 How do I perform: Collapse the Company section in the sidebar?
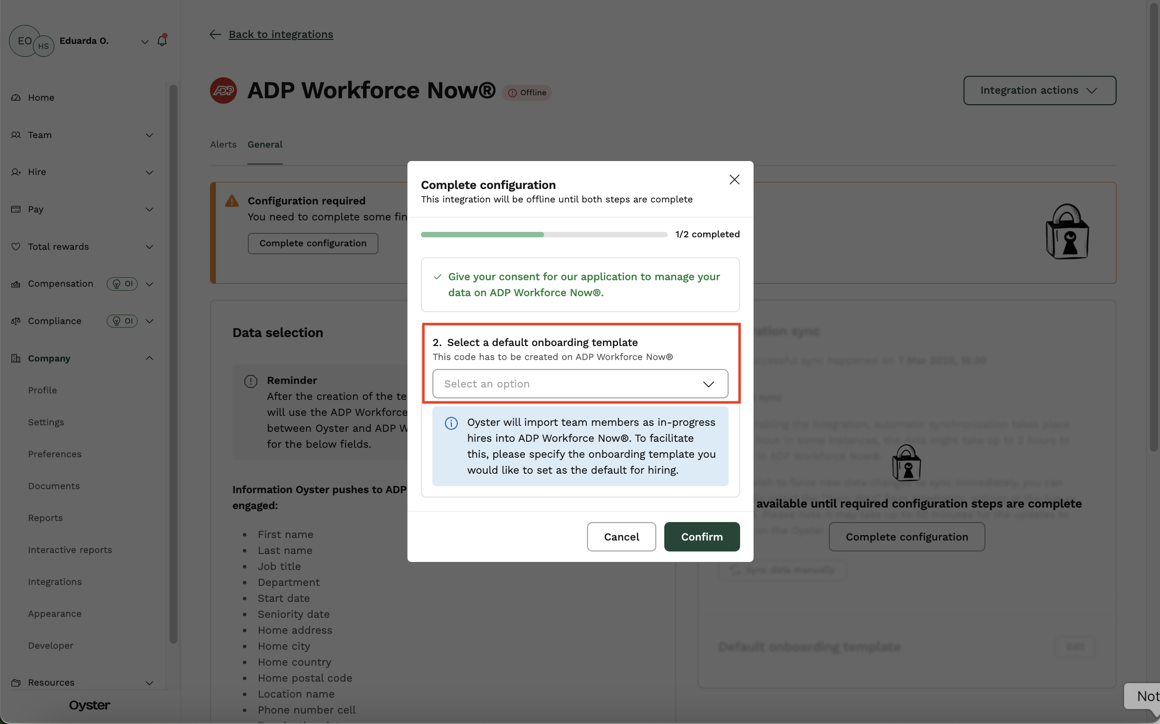click(x=149, y=358)
